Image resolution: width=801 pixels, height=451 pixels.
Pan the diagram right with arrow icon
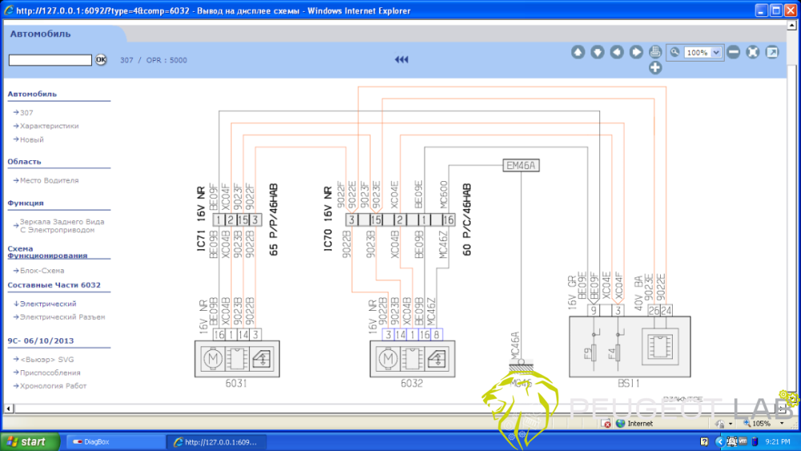636,52
